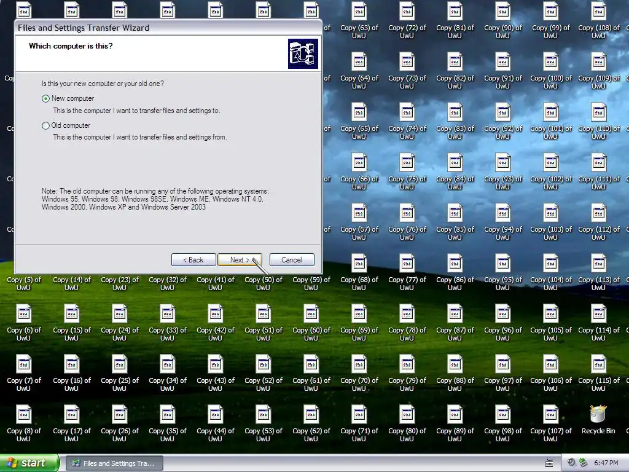The height and width of the screenshot is (472, 629).
Task: Click the 'Copy (71) of UwU' file label
Action: click(x=359, y=435)
